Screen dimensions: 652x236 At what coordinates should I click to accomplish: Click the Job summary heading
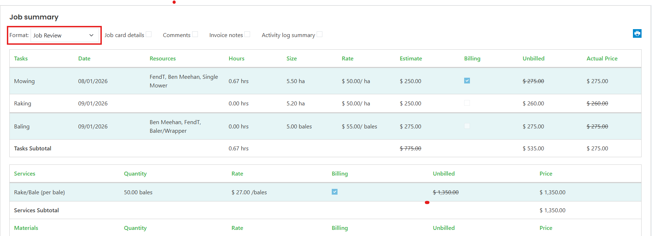tap(34, 17)
